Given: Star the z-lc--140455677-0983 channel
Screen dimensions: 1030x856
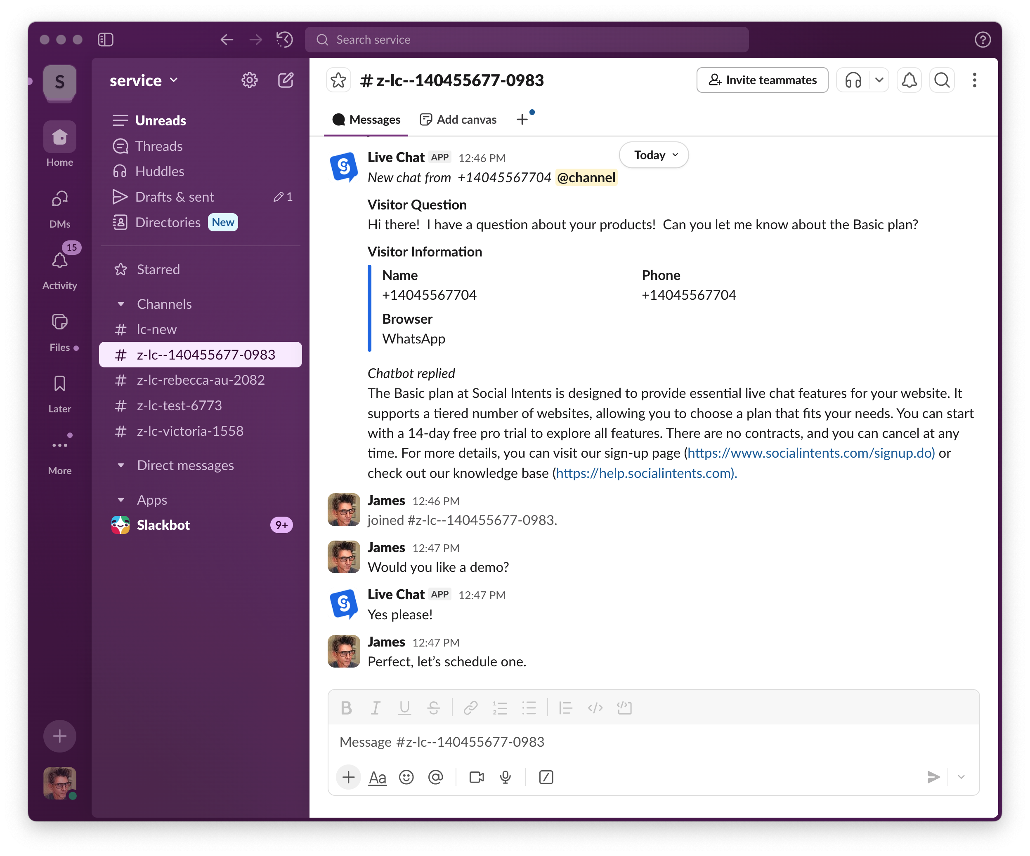Looking at the screenshot, I should [338, 80].
